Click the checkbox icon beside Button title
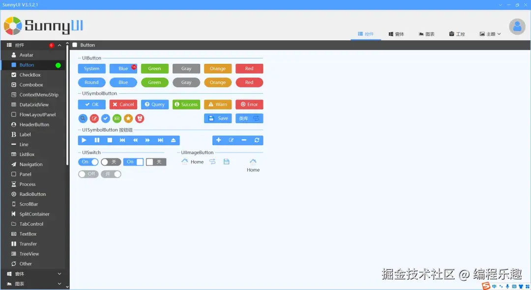The image size is (531, 290). [x=75, y=45]
